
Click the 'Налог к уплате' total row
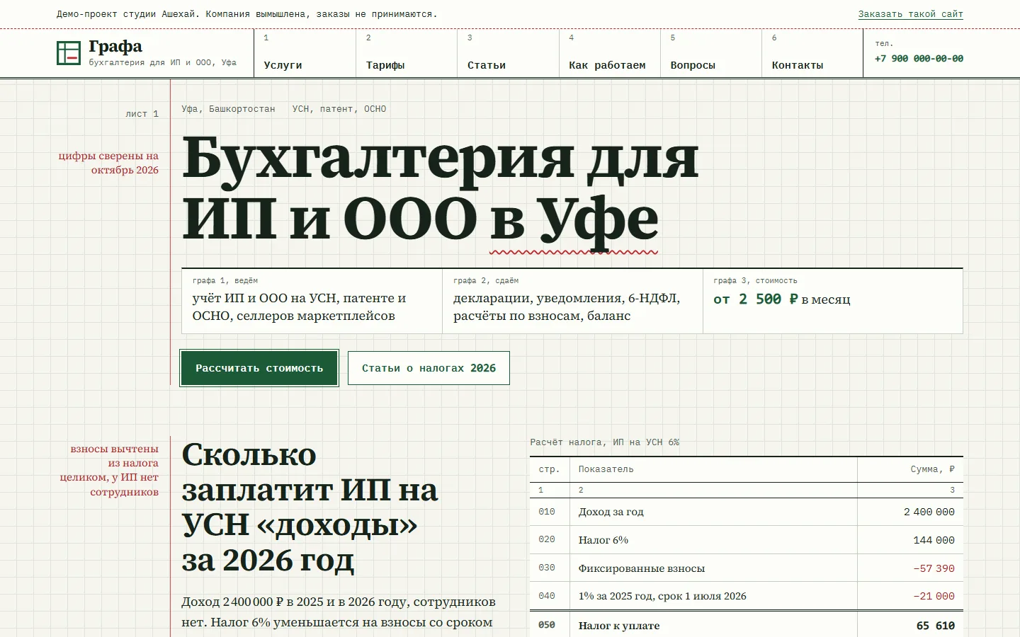click(x=747, y=625)
